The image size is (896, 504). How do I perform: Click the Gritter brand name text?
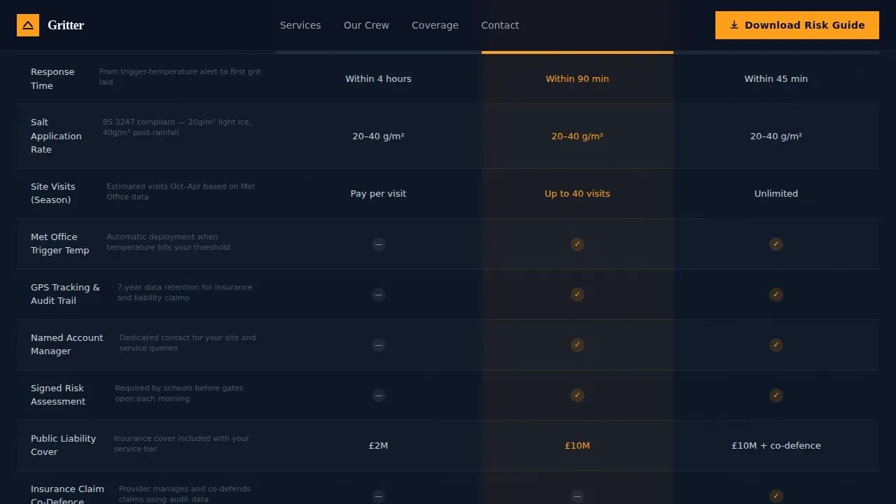66,25
